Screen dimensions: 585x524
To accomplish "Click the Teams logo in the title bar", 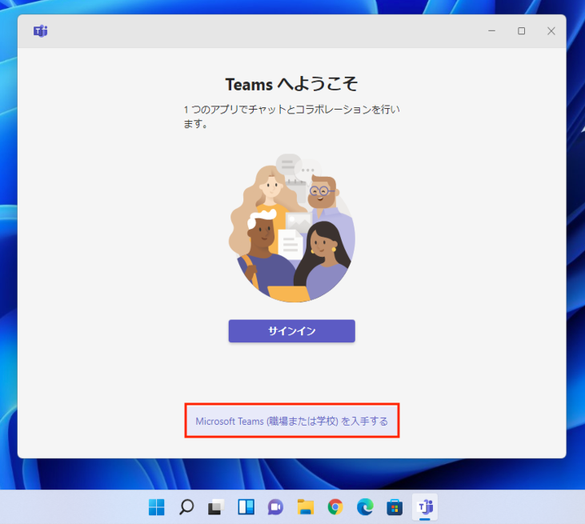I will (x=41, y=31).
